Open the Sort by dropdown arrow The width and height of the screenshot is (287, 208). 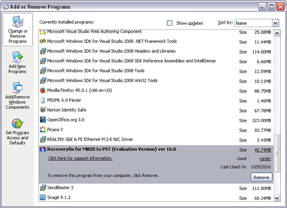pos(276,23)
